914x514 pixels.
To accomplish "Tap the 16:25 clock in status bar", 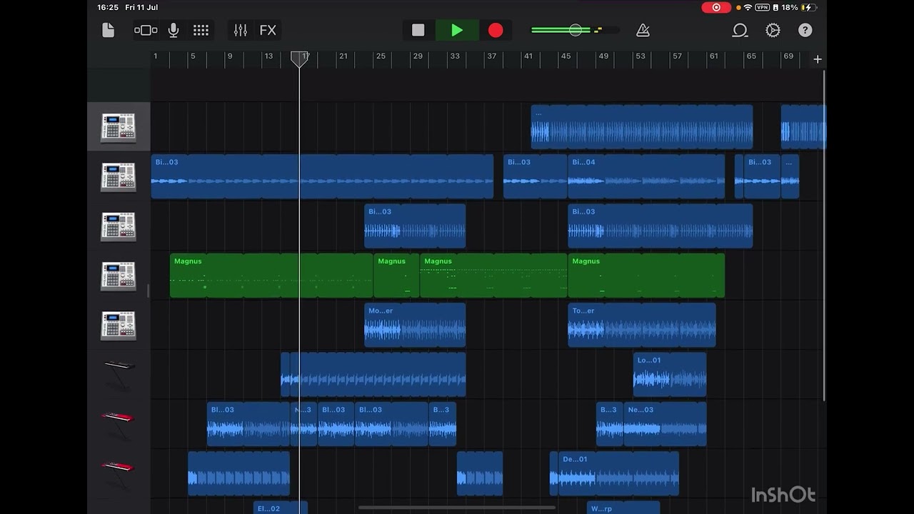I will tap(108, 7).
